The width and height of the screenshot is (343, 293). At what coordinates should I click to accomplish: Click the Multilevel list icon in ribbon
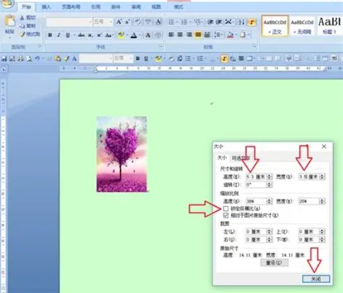click(x=198, y=22)
